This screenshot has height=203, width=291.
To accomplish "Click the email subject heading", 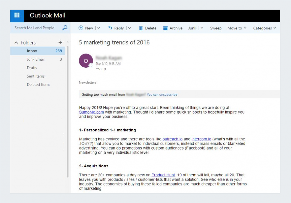I will [x=114, y=42].
